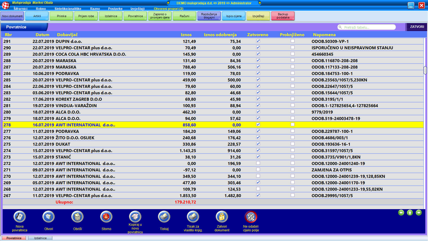Toggle Proknjiženo checkbox for row 291

click(293, 41)
